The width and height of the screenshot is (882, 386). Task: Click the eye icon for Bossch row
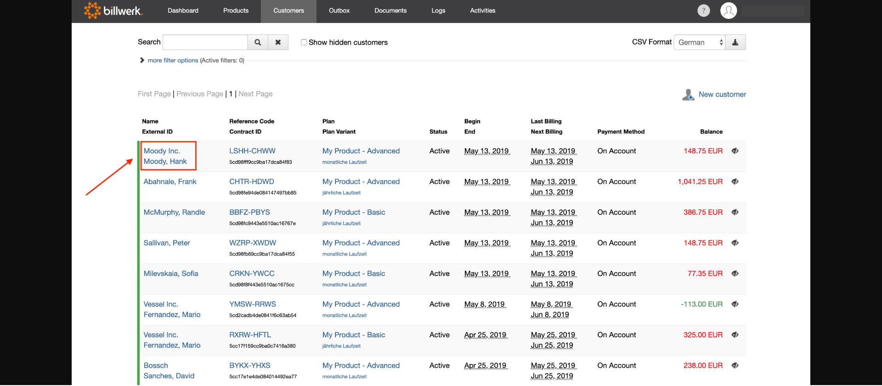[735, 366]
